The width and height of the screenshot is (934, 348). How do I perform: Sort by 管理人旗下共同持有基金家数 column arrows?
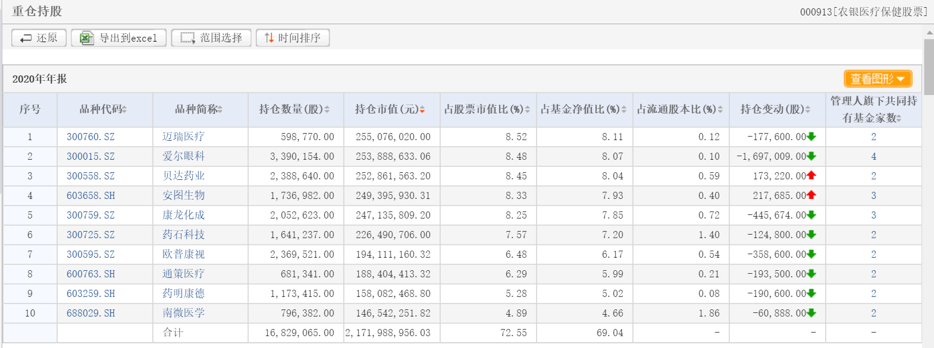(898, 119)
